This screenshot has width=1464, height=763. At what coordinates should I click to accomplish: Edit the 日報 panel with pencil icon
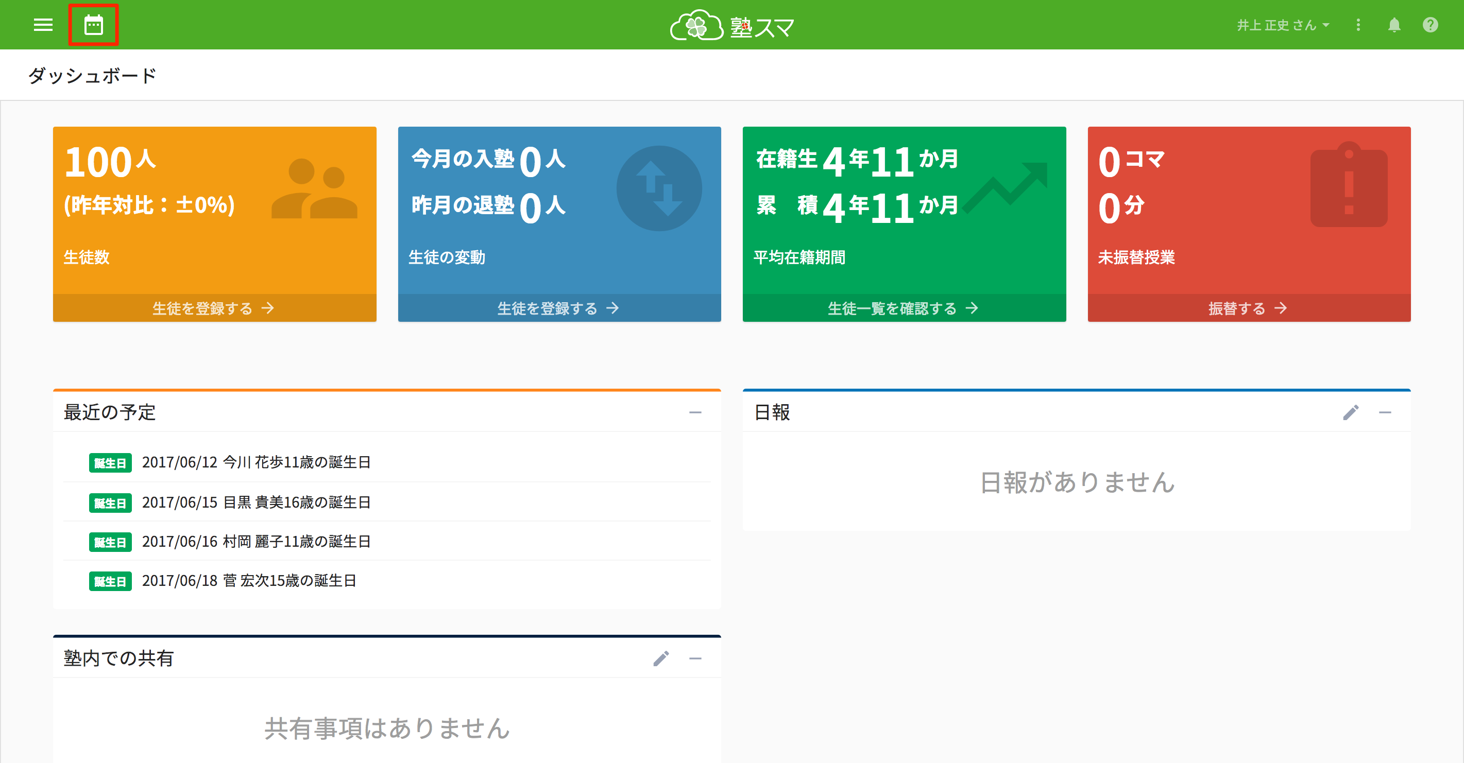coord(1350,412)
